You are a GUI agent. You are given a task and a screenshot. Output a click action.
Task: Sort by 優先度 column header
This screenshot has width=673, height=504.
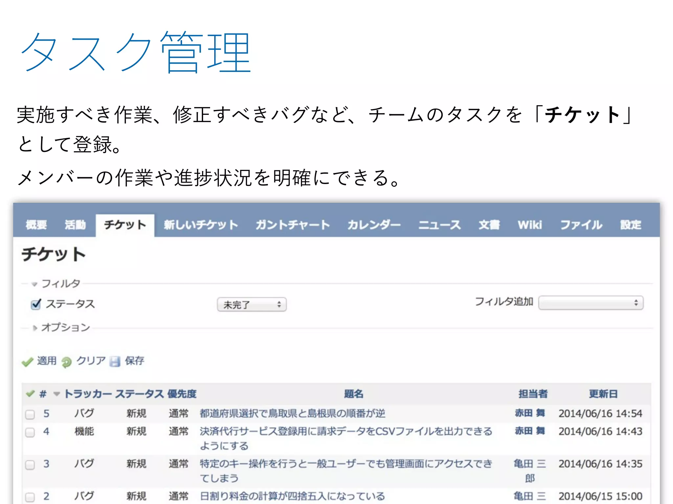coord(182,394)
